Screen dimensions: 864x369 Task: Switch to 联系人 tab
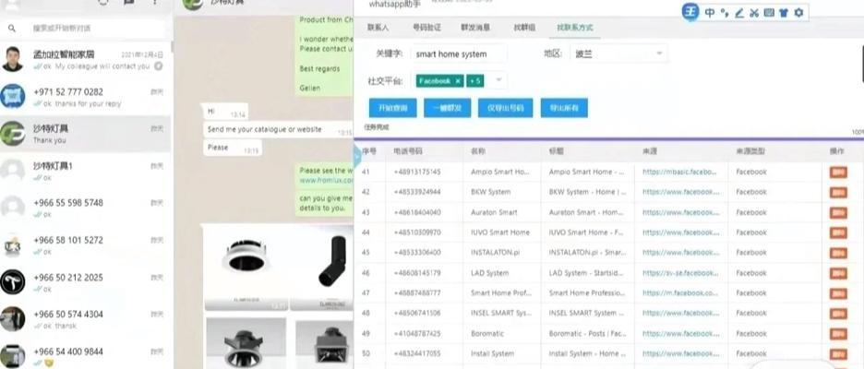coord(378,27)
